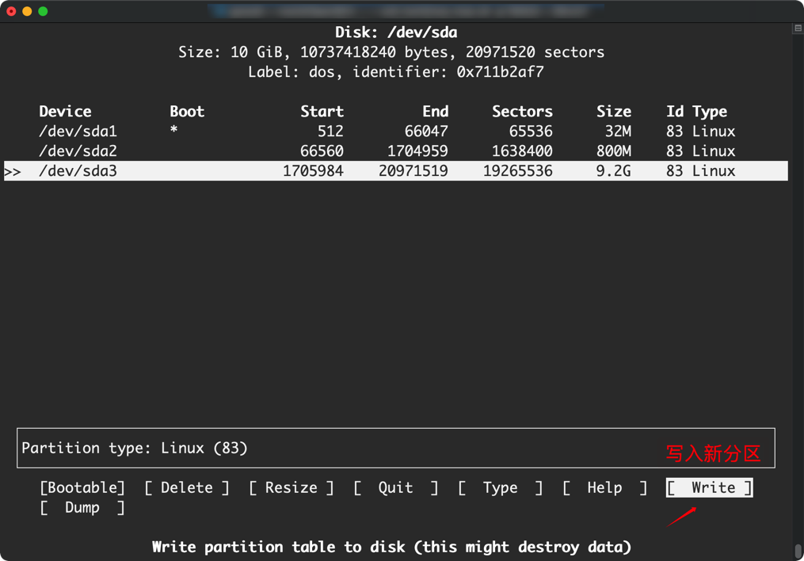Click the Device column header
This screenshot has height=561, width=804.
[65, 112]
